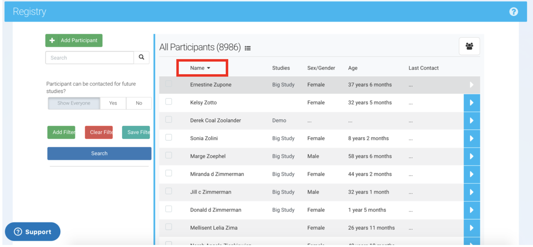Image resolution: width=533 pixels, height=247 pixels.
Task: Check the box for Ernestine Zupone
Action: 169,84
